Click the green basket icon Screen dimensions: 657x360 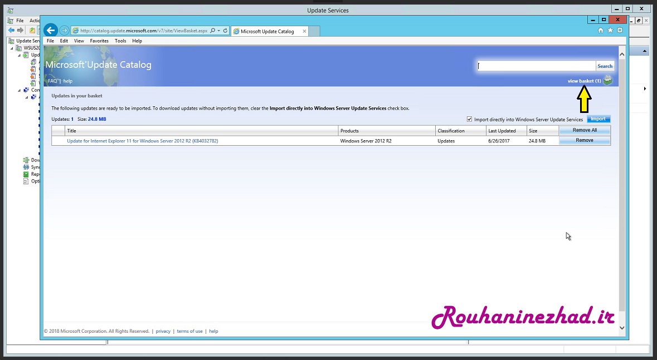pos(607,80)
